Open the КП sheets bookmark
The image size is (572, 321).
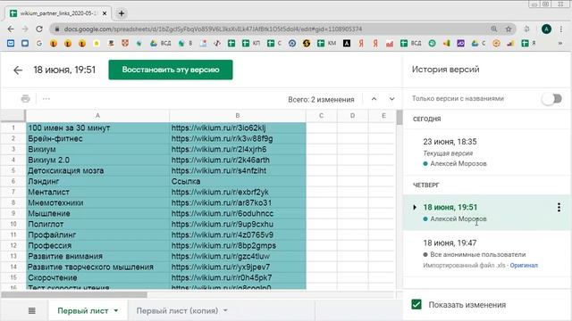click(x=250, y=44)
